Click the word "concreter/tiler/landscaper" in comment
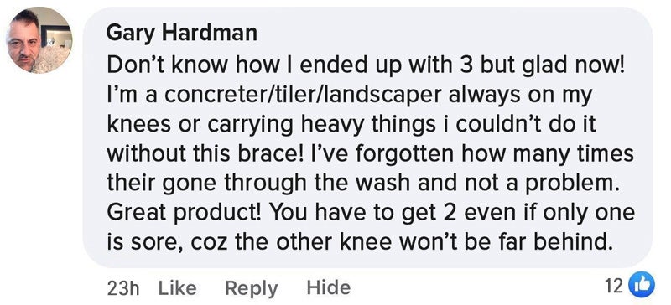Screen dimensions: 671x305 [x=304, y=95]
